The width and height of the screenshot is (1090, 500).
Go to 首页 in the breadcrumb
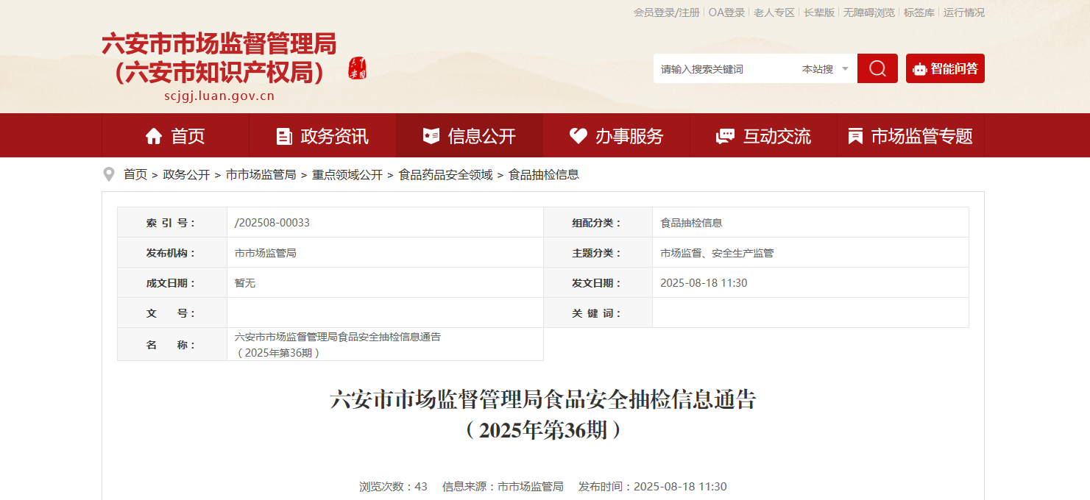pyautogui.click(x=135, y=174)
